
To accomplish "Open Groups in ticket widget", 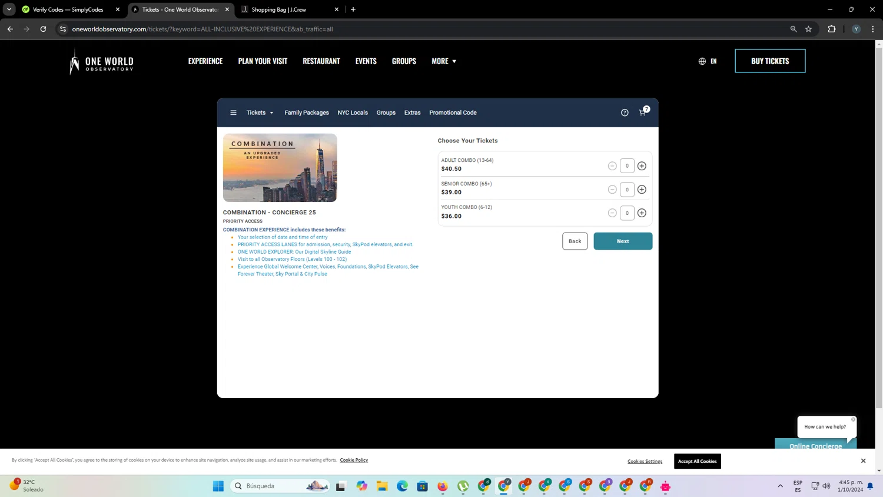I will tap(386, 112).
